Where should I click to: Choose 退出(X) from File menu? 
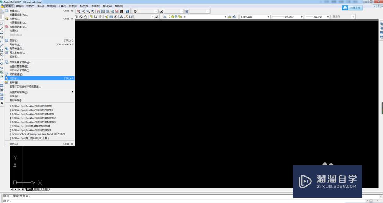39,144
